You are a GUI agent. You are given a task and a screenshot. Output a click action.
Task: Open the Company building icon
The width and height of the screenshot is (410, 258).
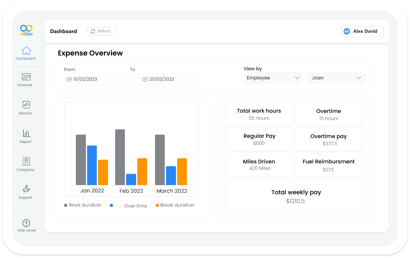(26, 161)
